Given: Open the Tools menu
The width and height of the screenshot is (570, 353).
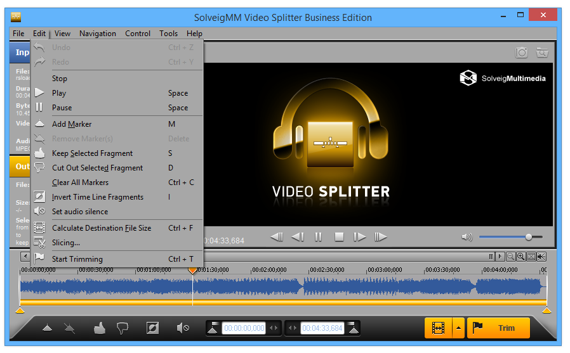Looking at the screenshot, I should pos(168,34).
